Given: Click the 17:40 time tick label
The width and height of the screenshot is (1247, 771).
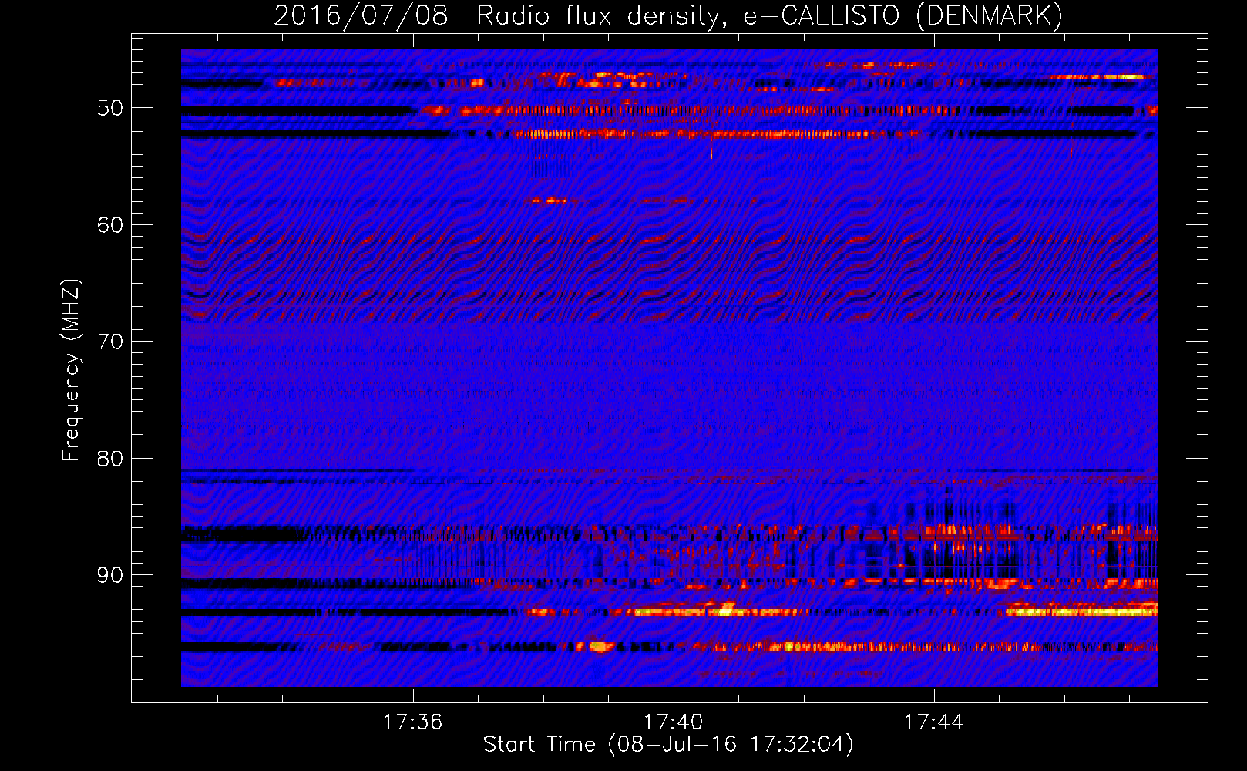Looking at the screenshot, I should click(x=673, y=722).
